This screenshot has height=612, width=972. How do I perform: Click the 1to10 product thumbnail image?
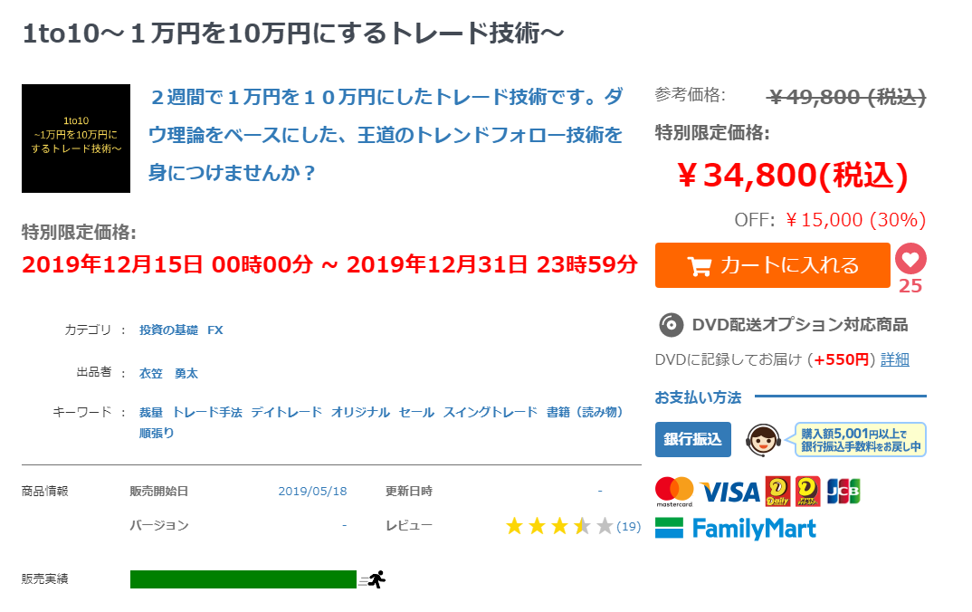(76, 139)
